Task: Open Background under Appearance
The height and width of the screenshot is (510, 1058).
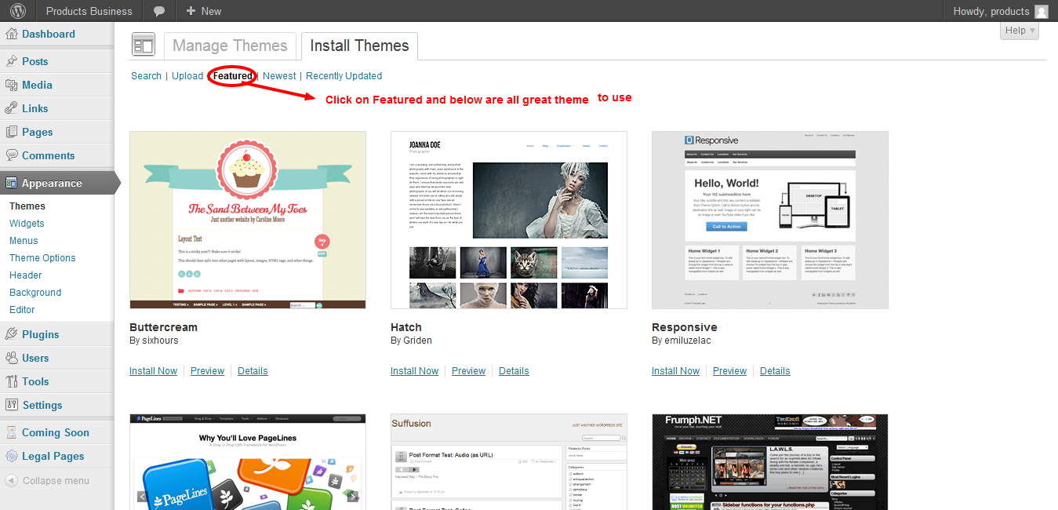Action: point(35,293)
